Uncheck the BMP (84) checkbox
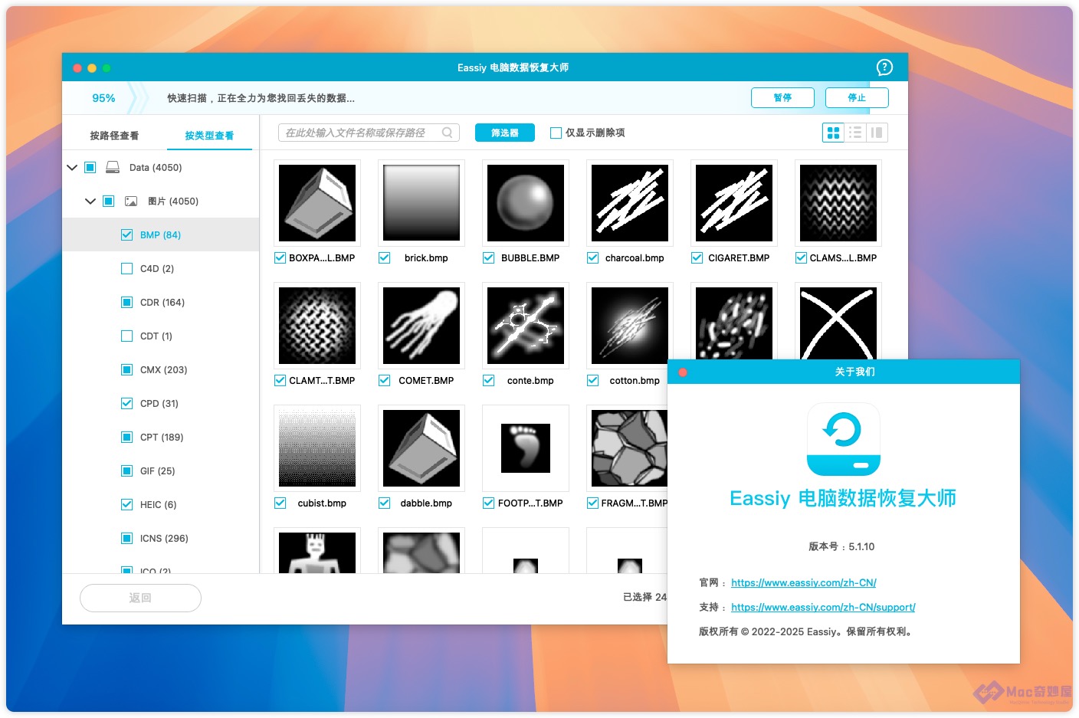 pyautogui.click(x=127, y=234)
